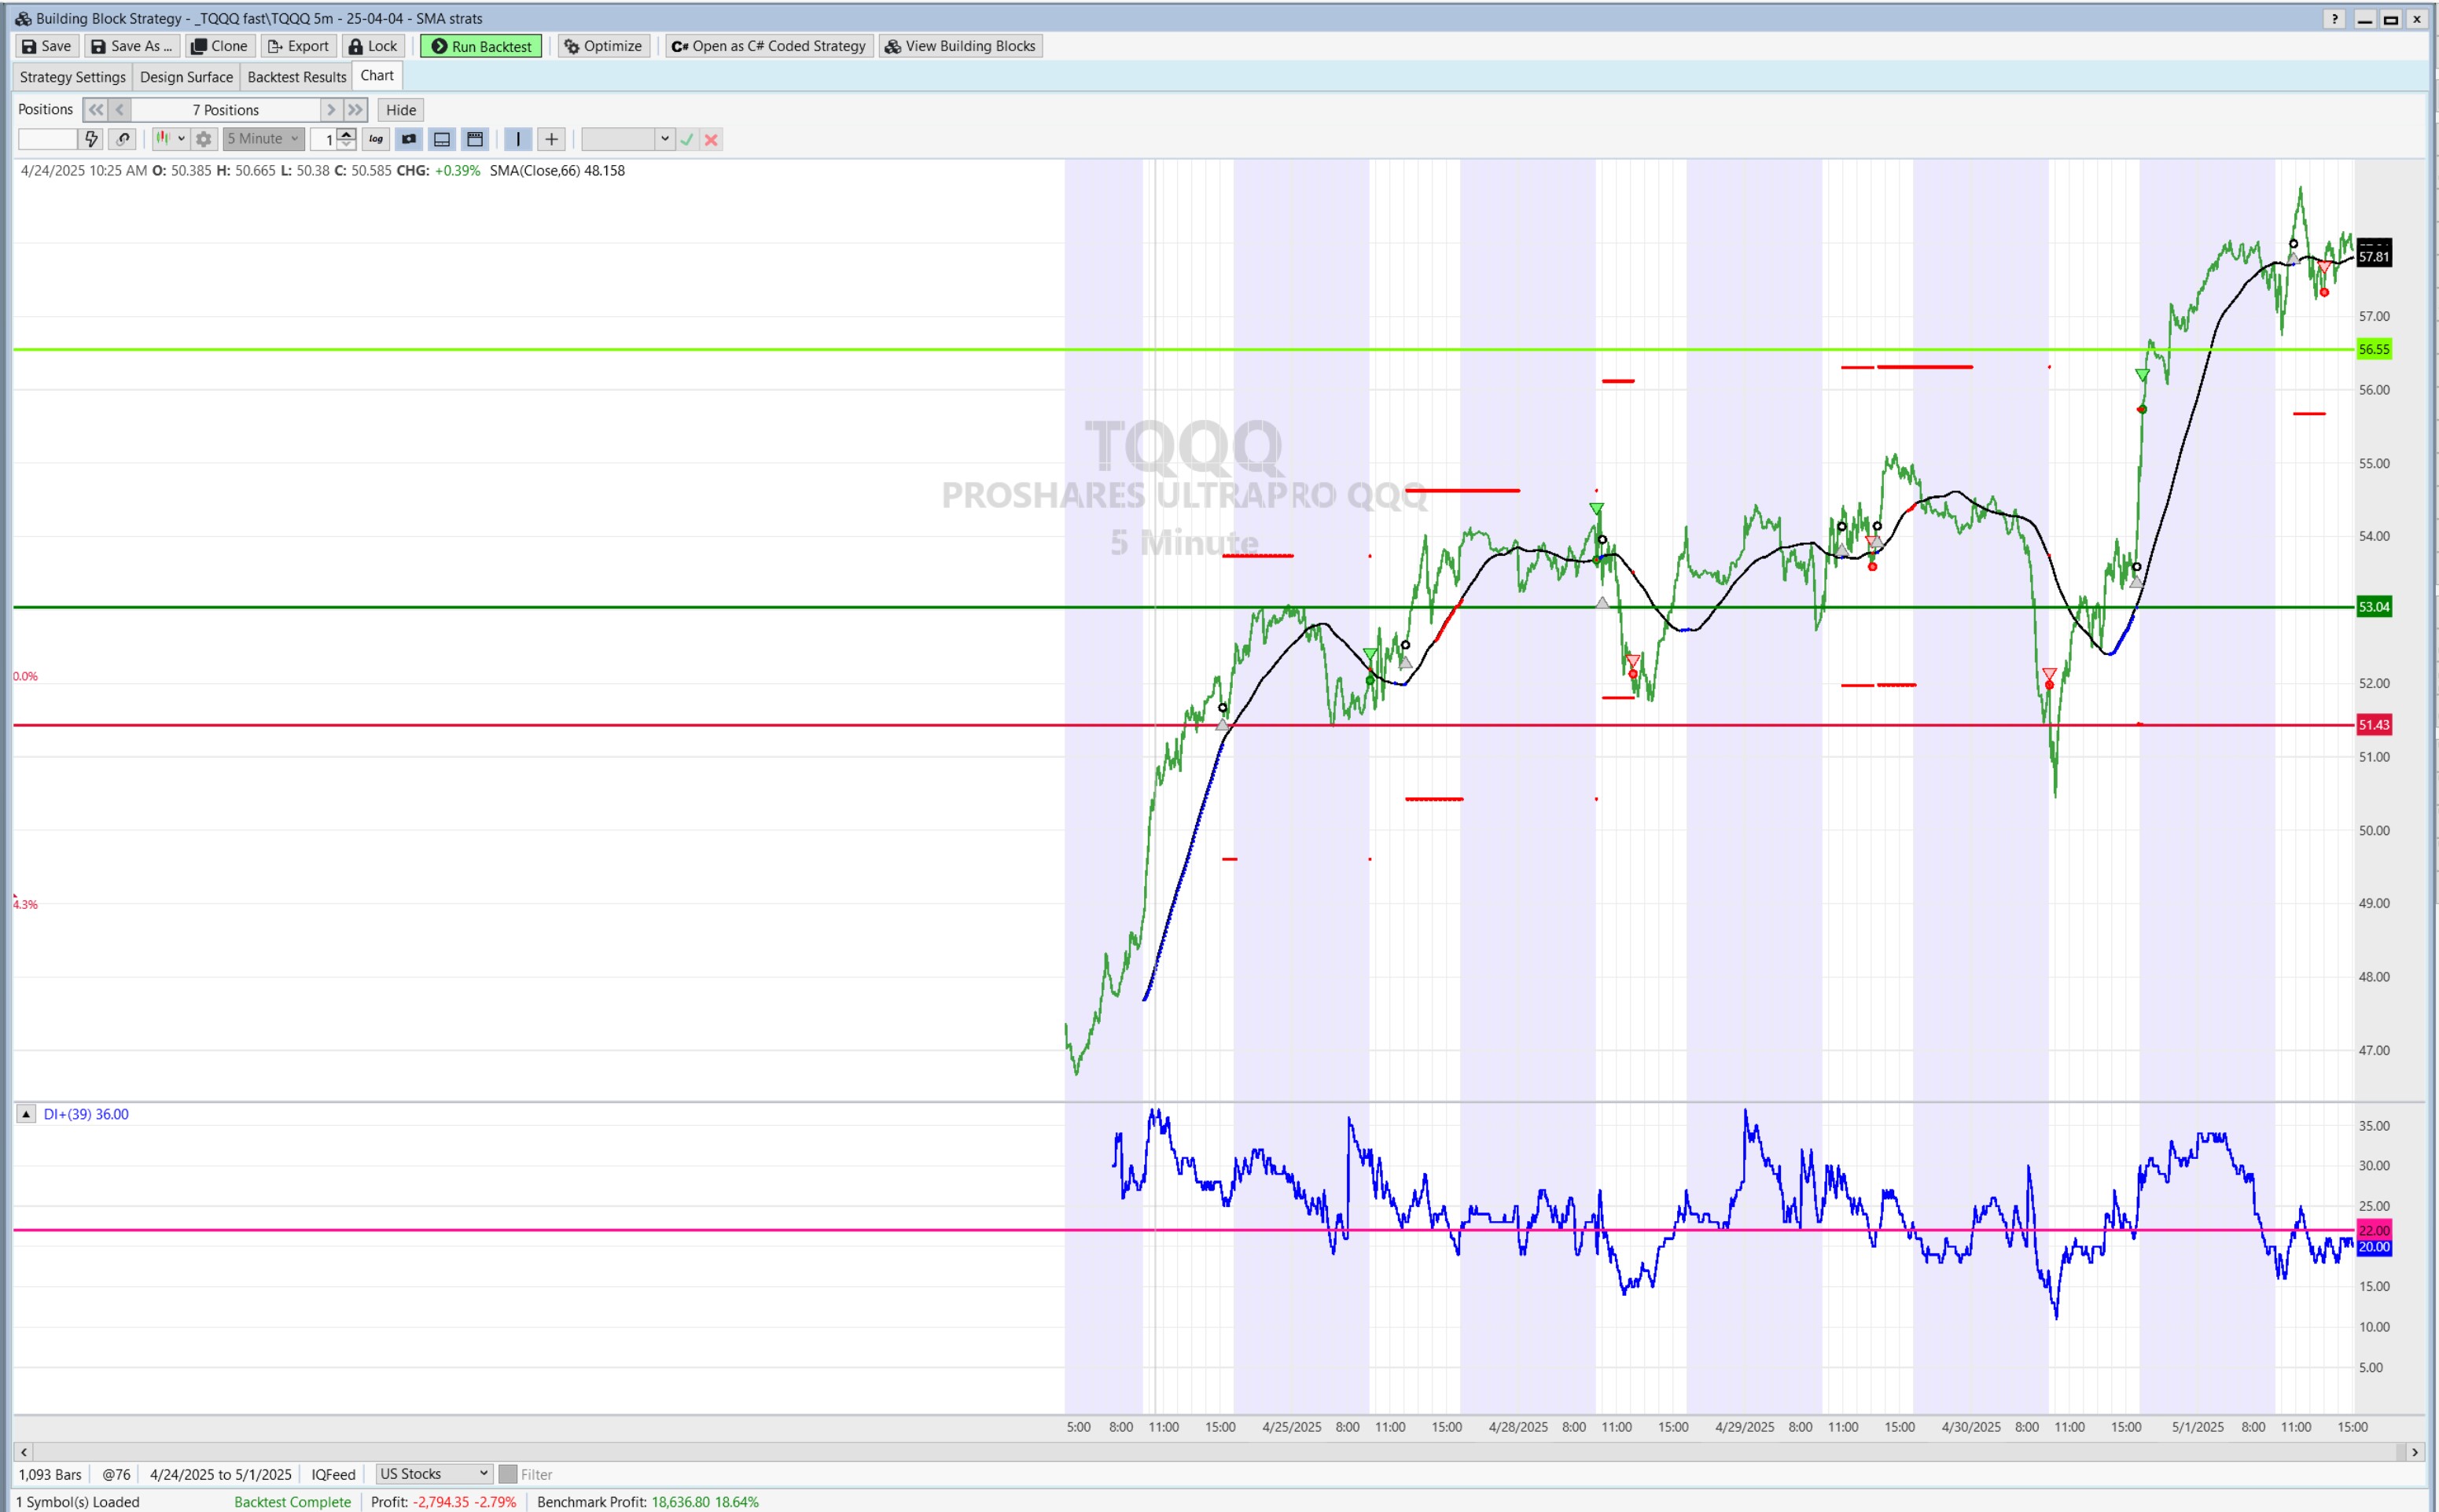Toggle the camera snapshot button
The width and height of the screenshot is (2439, 1512).
tap(409, 139)
